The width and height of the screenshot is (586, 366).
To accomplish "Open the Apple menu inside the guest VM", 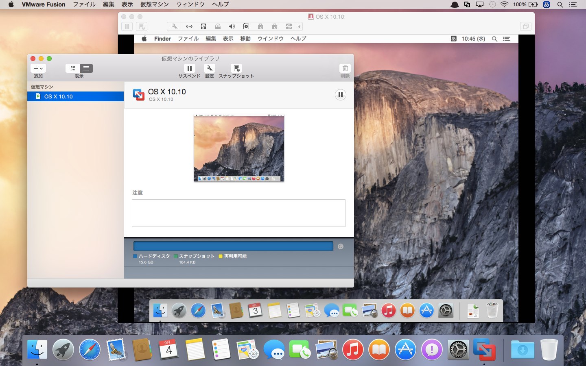I will [144, 39].
